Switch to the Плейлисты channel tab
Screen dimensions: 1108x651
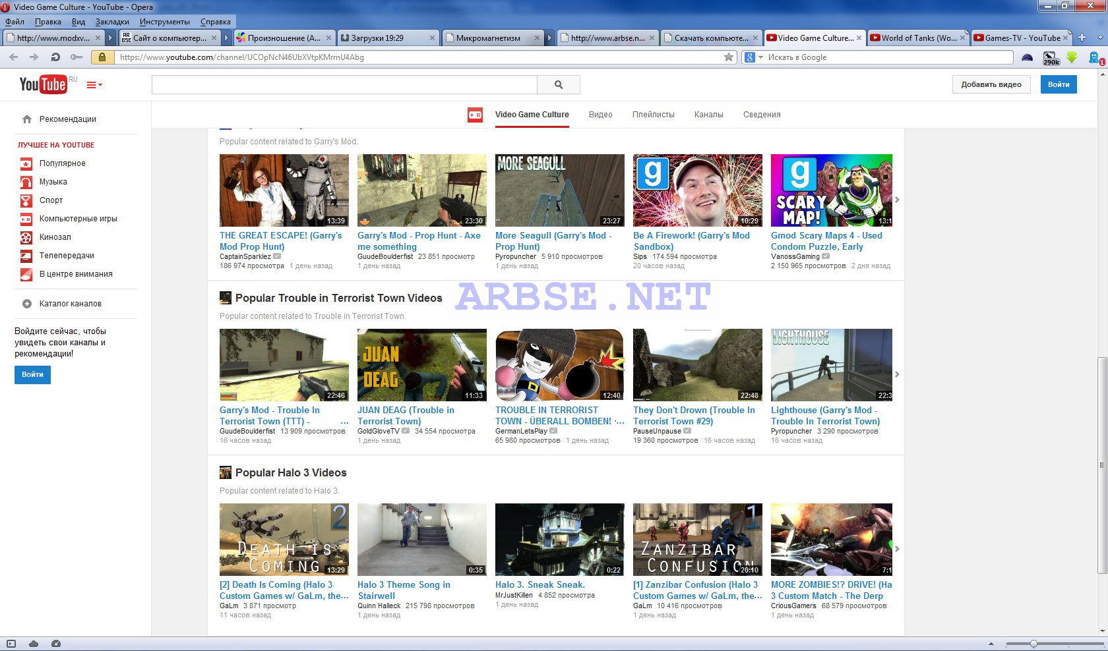point(653,115)
